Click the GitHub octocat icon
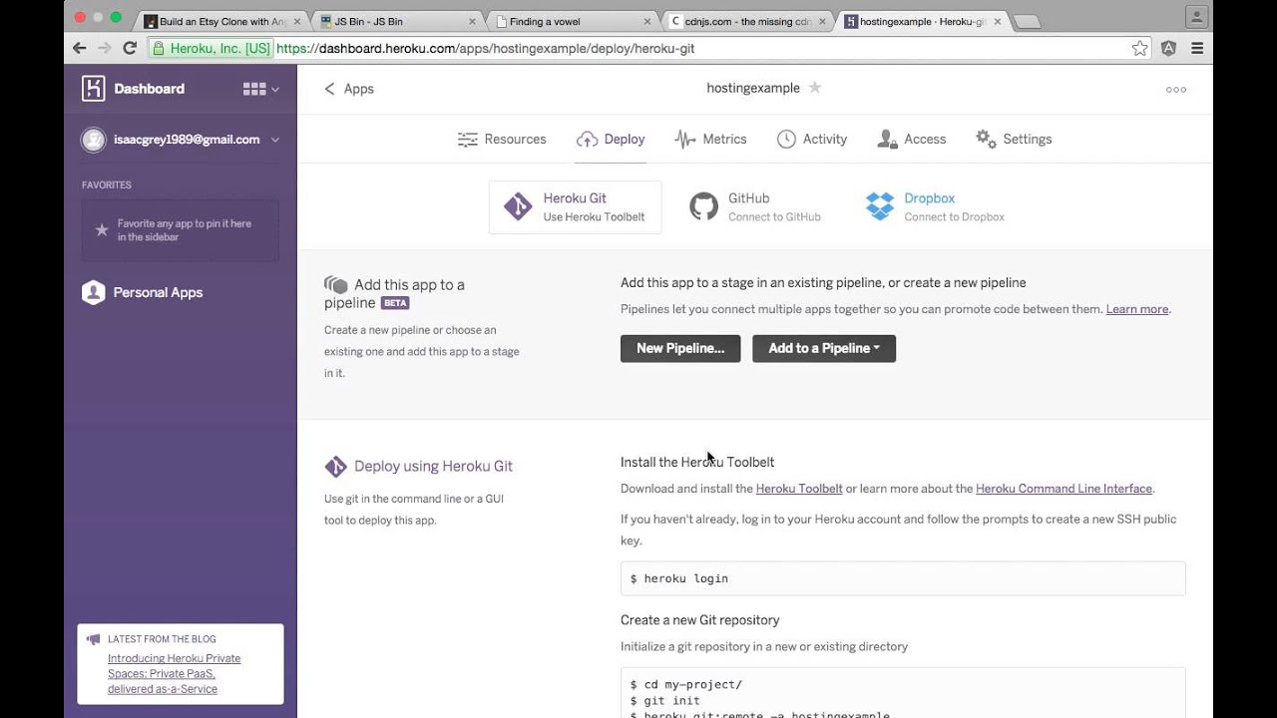The height and width of the screenshot is (718, 1277). pos(703,206)
